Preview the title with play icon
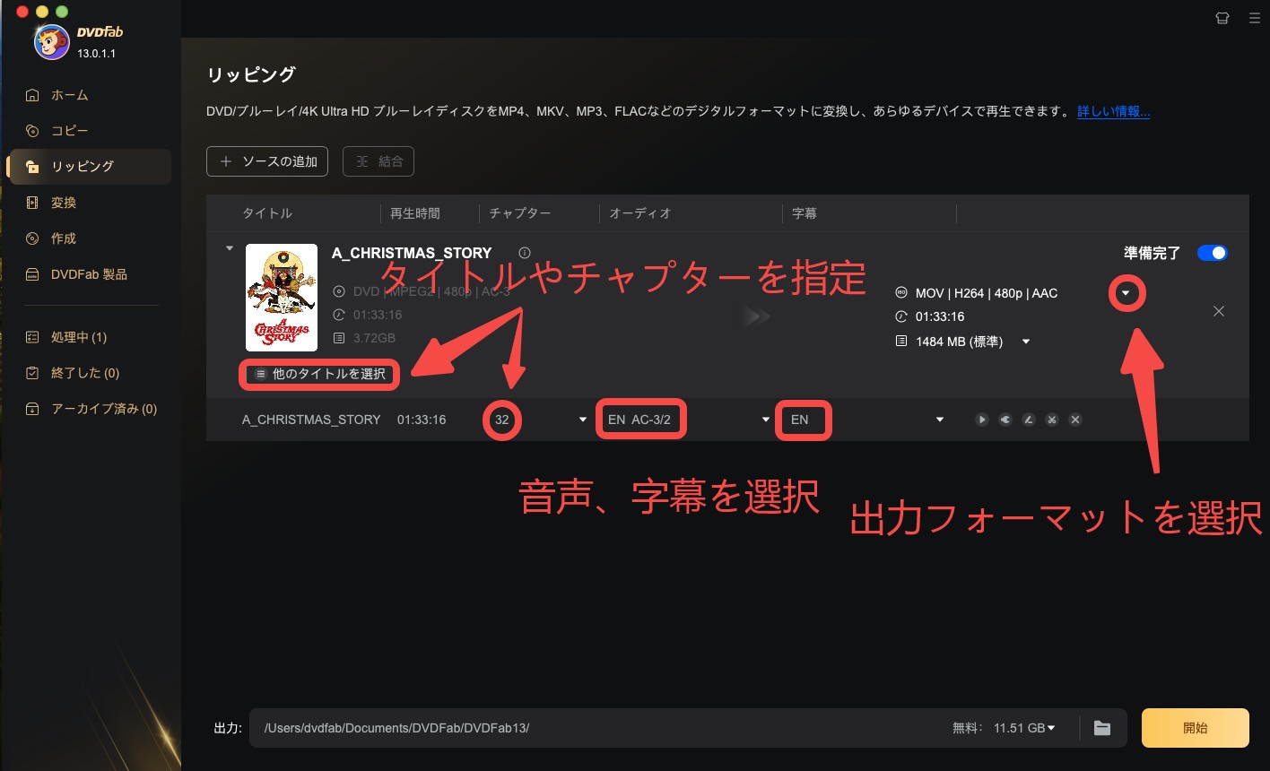The width and height of the screenshot is (1270, 771). point(982,420)
